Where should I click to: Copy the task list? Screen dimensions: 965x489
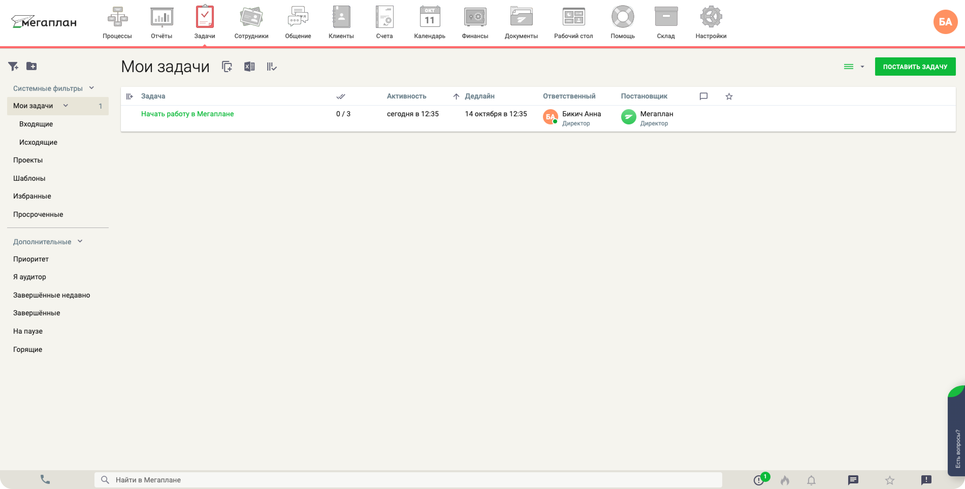coord(227,66)
